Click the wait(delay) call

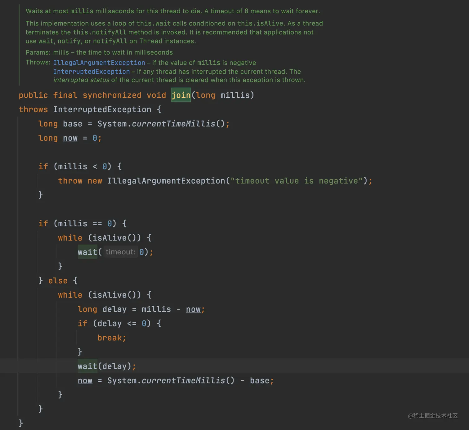point(104,366)
